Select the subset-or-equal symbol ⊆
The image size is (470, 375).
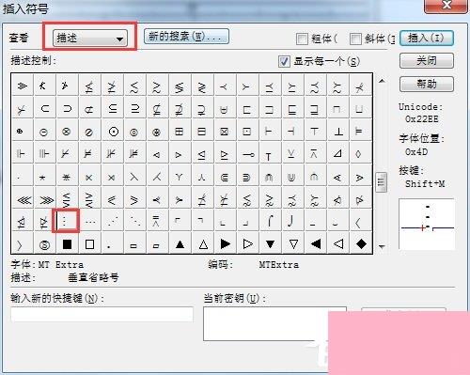tap(113, 108)
